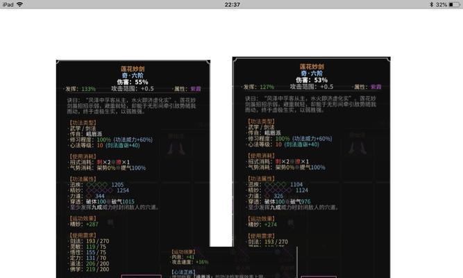The image size is (463, 278).
Task: Tap the right card's 奇·六阶 grade label
Action: click(312, 74)
